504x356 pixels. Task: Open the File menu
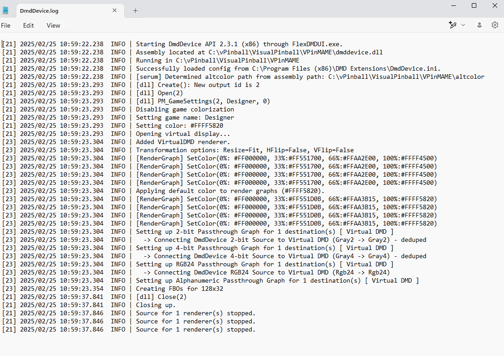(x=5, y=25)
